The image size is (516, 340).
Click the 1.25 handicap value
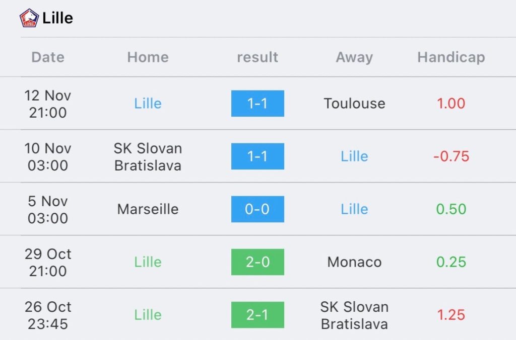point(451,315)
